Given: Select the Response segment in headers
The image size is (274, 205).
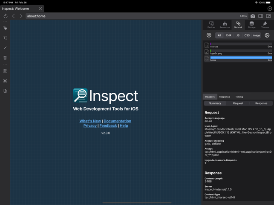Looking at the screenshot, I should click(x=261, y=103).
